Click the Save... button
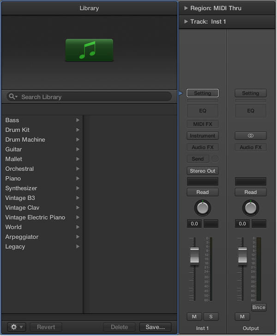The image size is (277, 336). click(155, 327)
